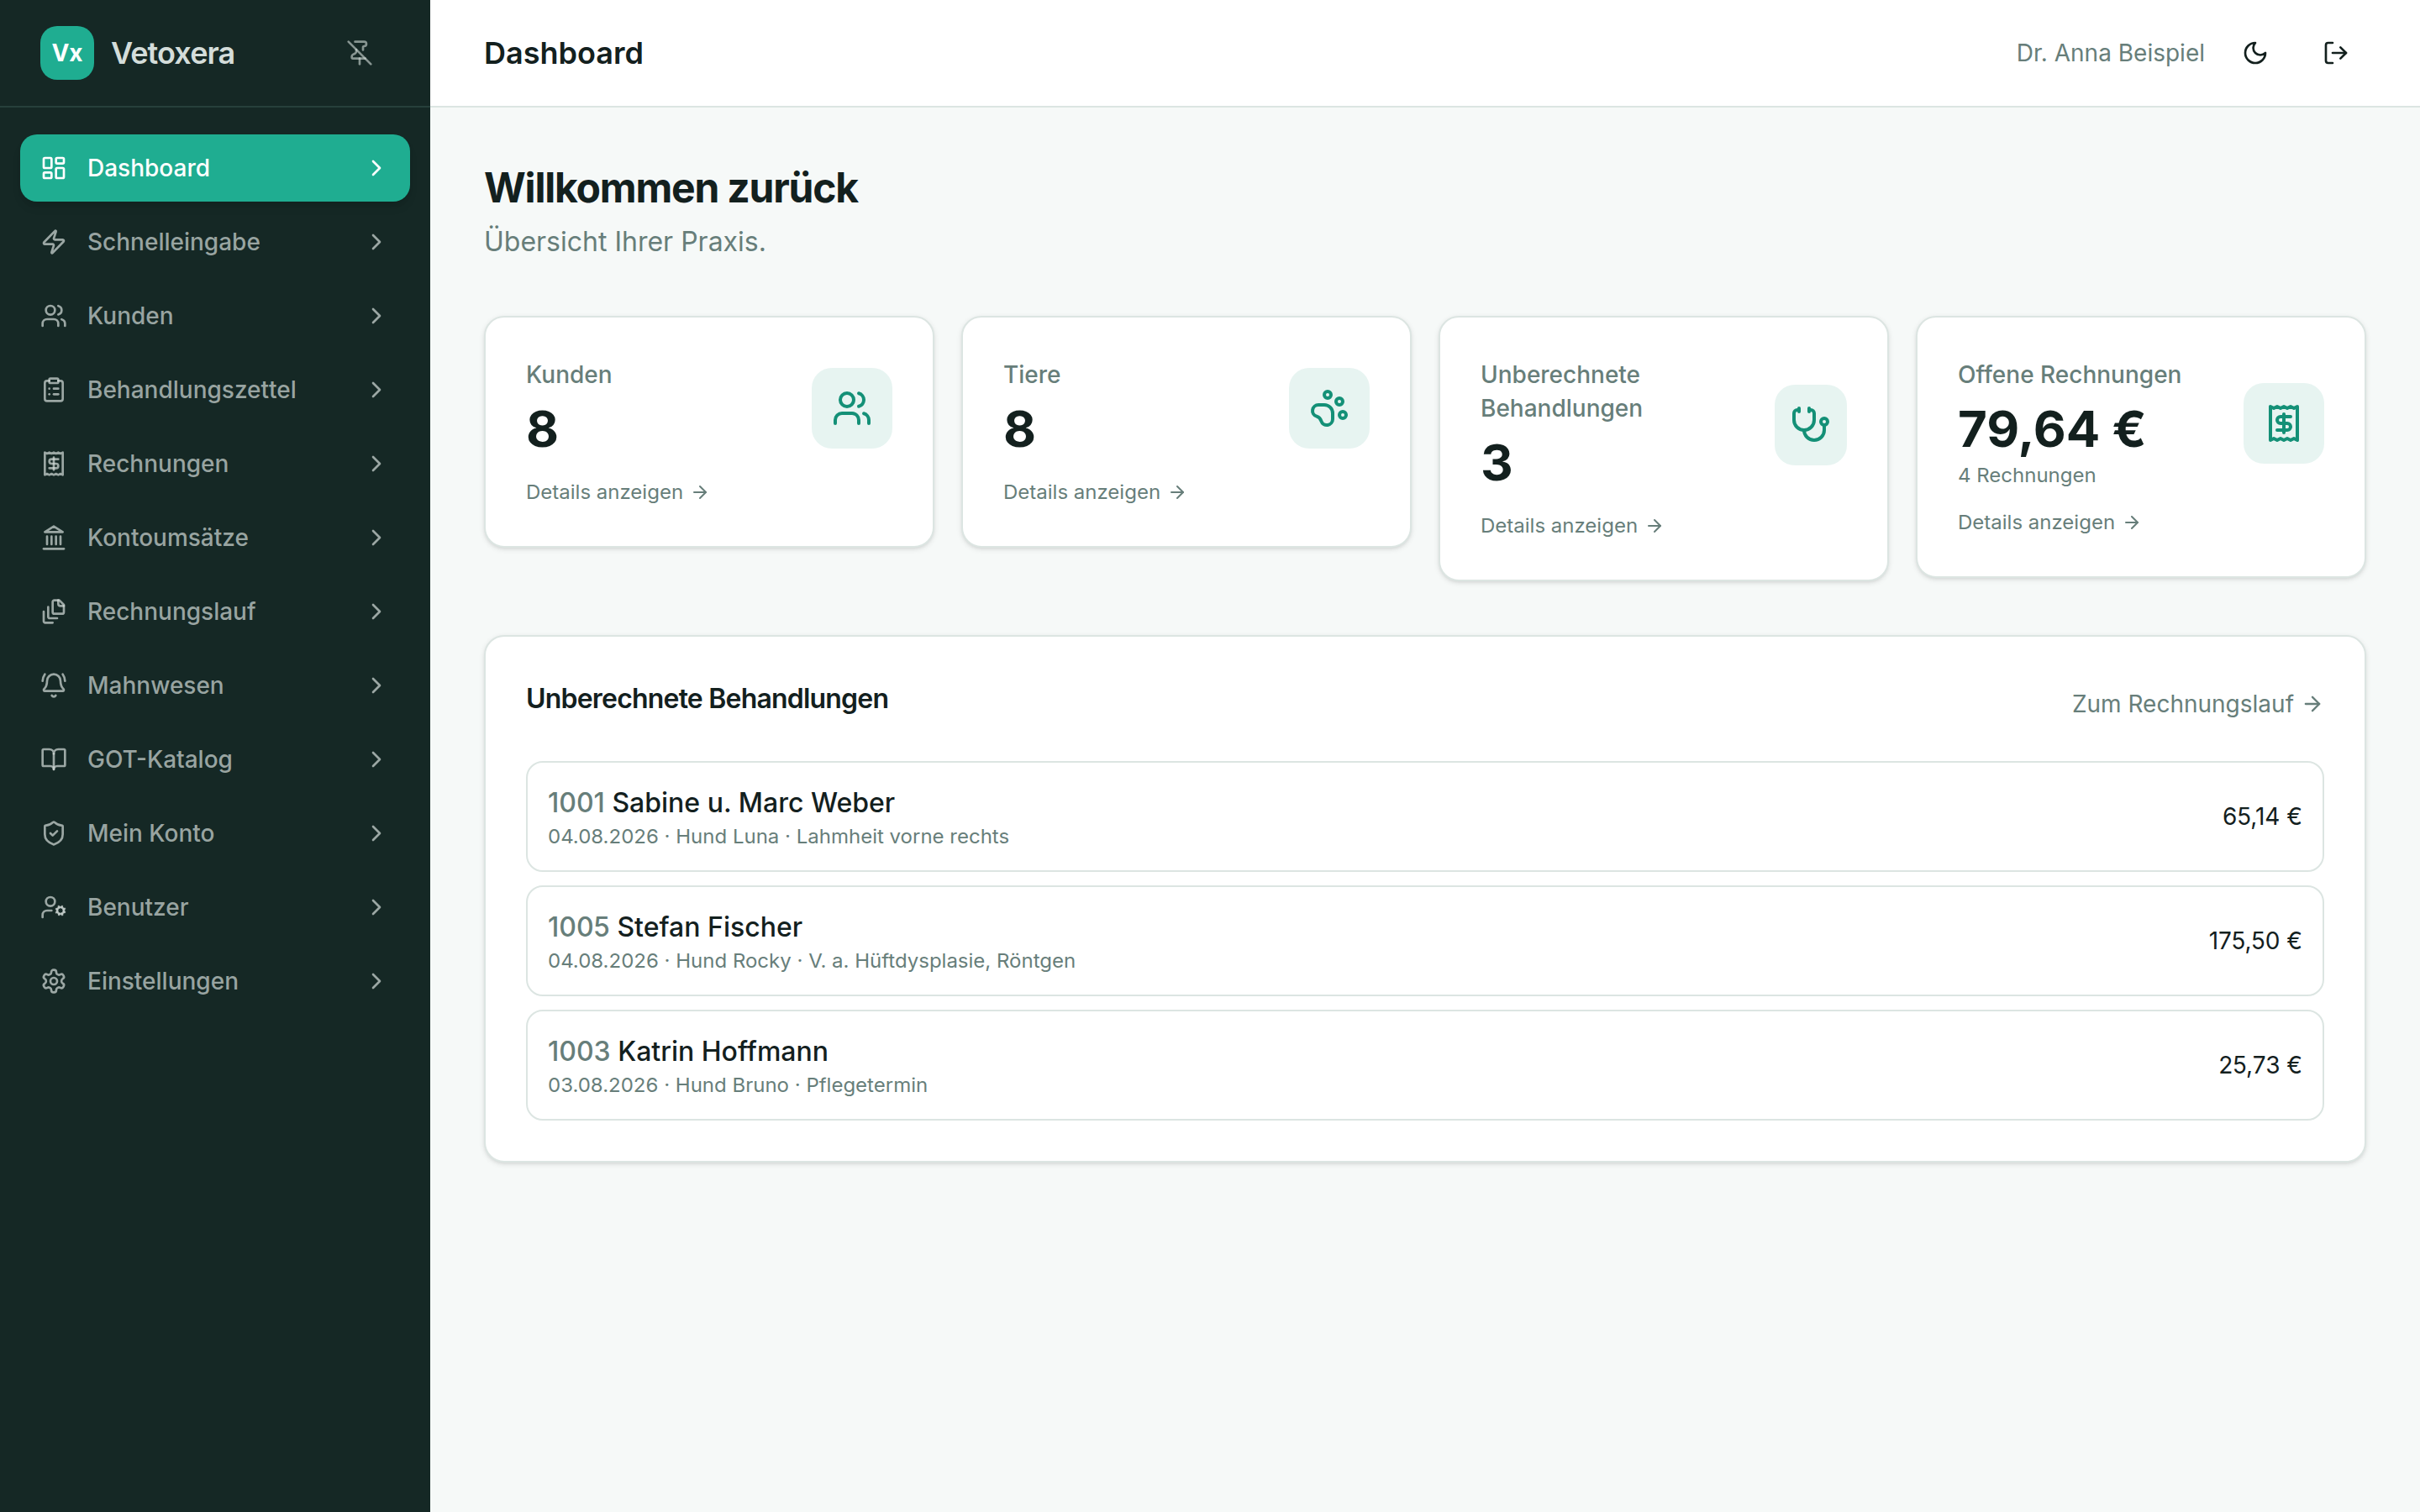Viewport: 2420px width, 1512px height.
Task: Expand the Behandlungszettel chevron
Action: click(x=376, y=390)
